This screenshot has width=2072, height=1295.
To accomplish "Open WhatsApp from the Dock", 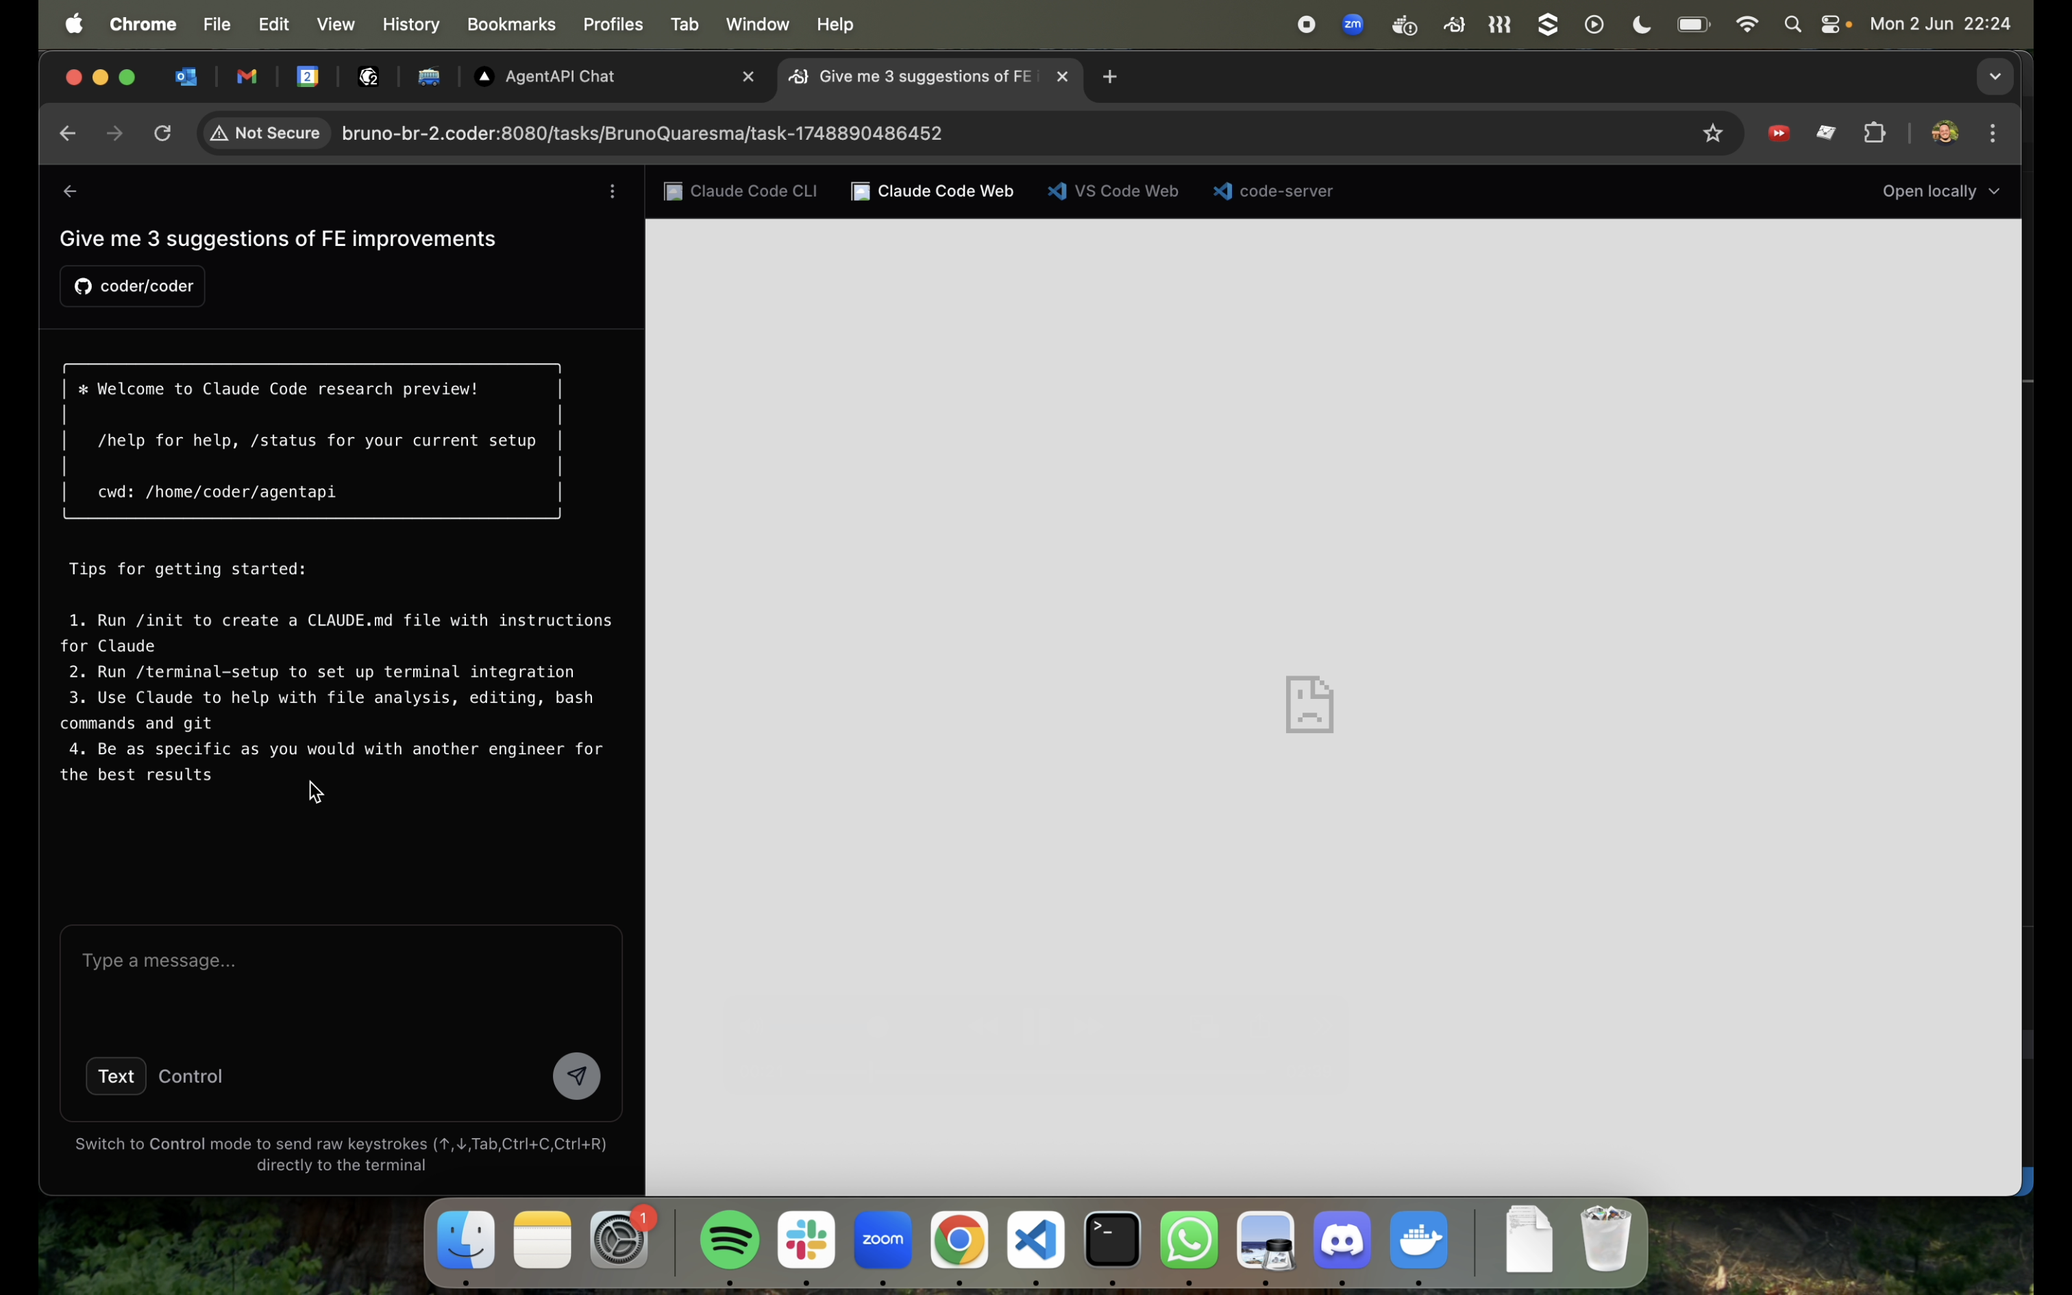I will (x=1189, y=1239).
